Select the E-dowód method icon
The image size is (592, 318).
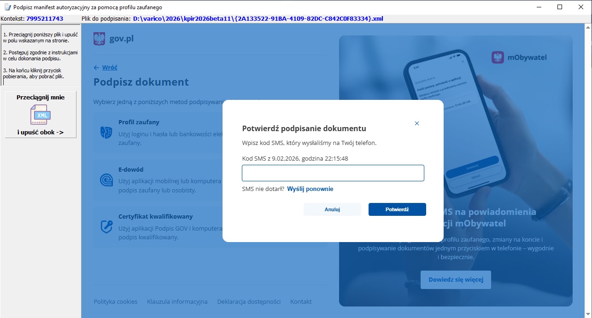click(x=106, y=179)
